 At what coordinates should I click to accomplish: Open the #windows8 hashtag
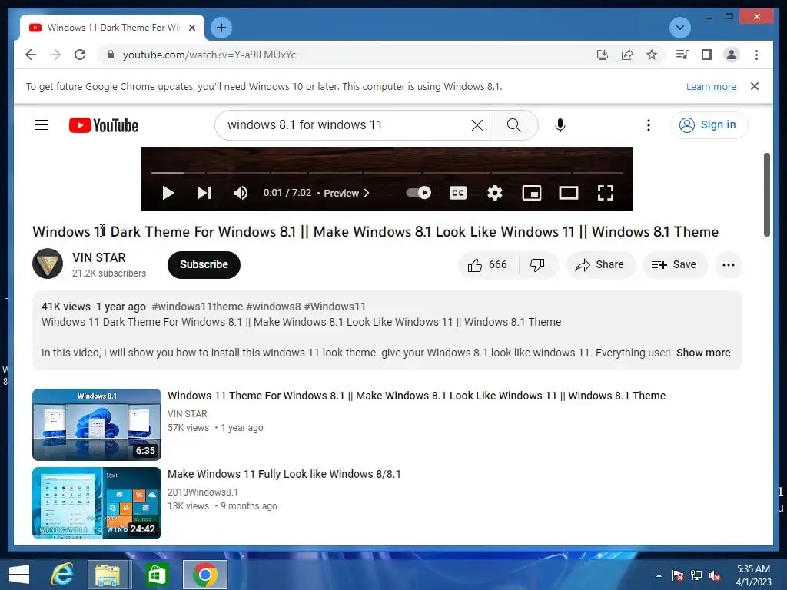(273, 307)
